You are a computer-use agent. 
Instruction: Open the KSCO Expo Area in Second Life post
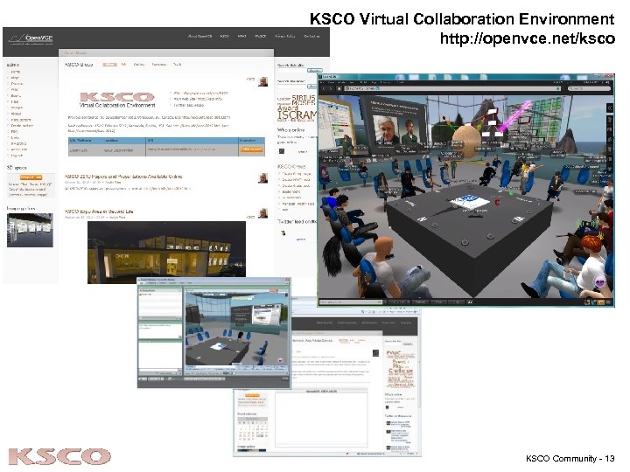coord(99,212)
